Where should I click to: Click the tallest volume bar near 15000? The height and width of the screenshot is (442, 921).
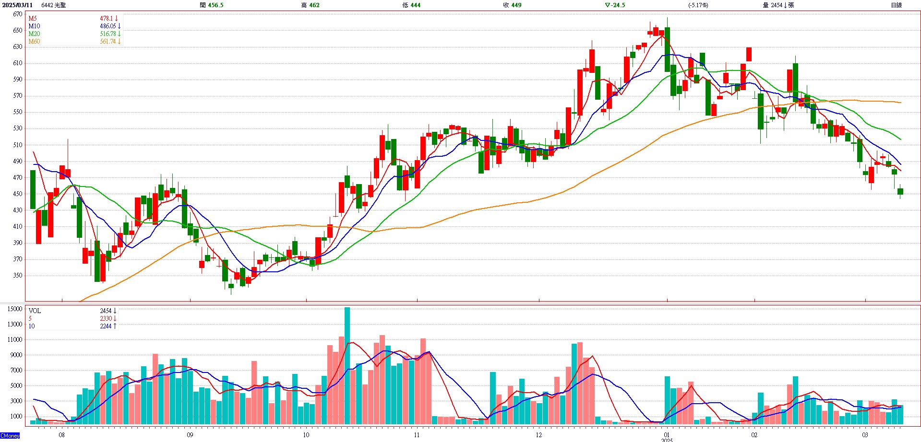click(347, 366)
